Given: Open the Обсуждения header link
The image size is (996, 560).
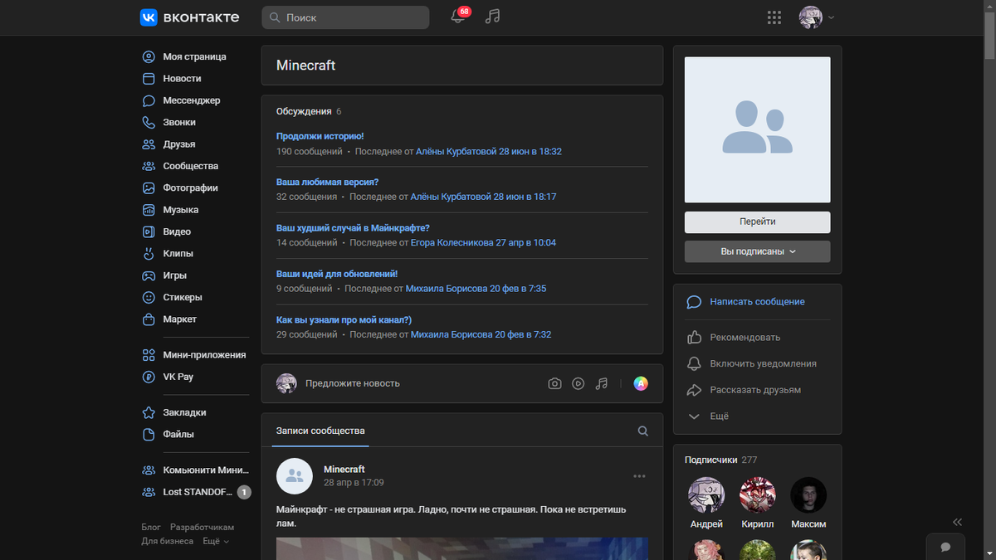Looking at the screenshot, I should point(304,111).
